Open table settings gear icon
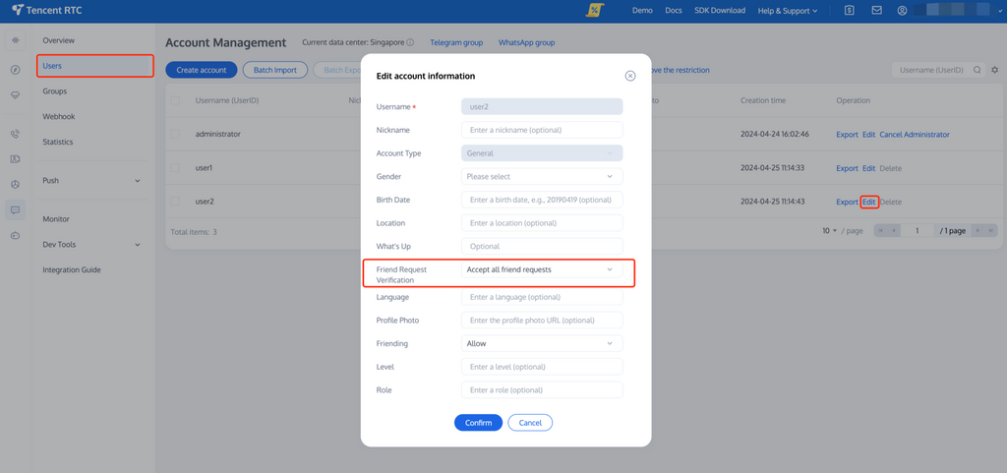The height and width of the screenshot is (473, 1007). click(994, 70)
